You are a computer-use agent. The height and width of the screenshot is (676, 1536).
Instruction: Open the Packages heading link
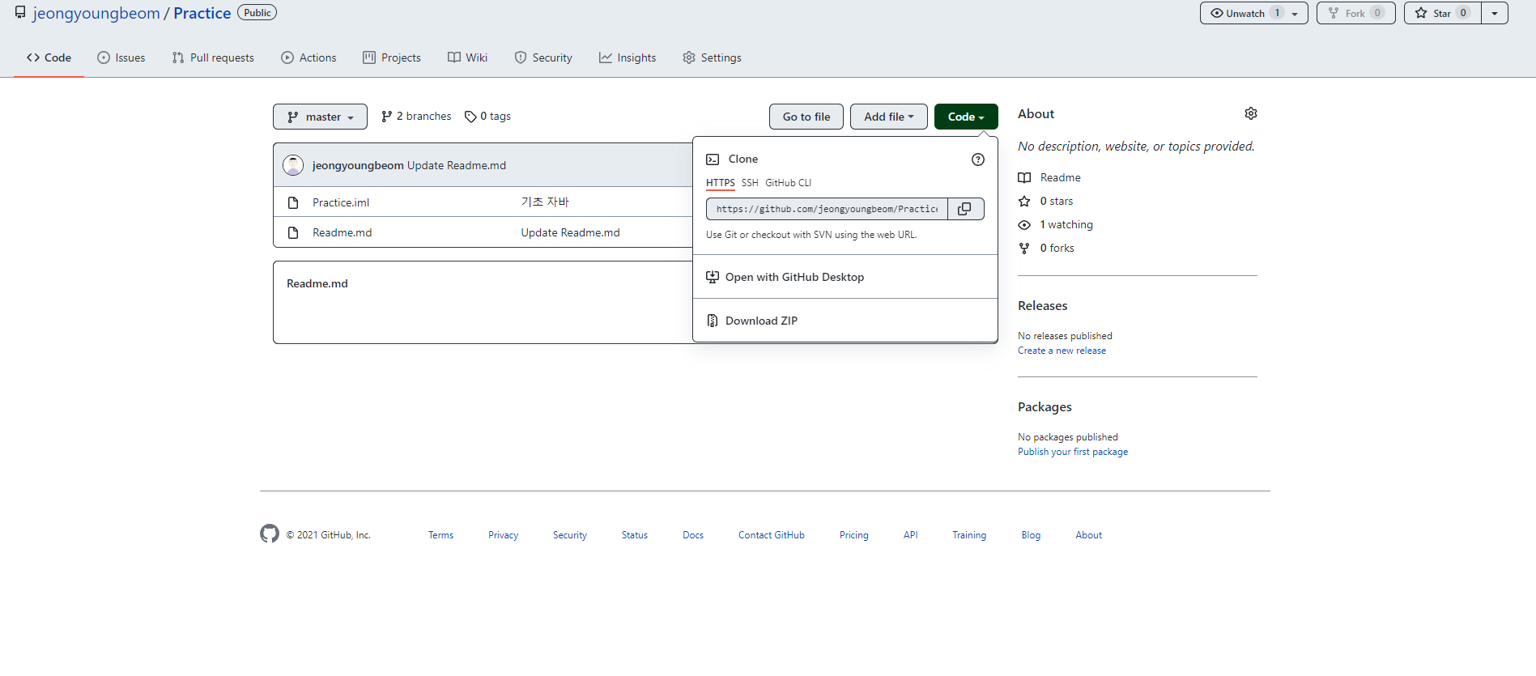click(x=1045, y=406)
